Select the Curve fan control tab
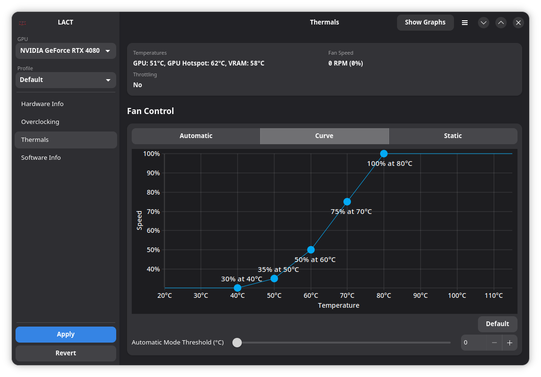The image size is (541, 377). (324, 136)
